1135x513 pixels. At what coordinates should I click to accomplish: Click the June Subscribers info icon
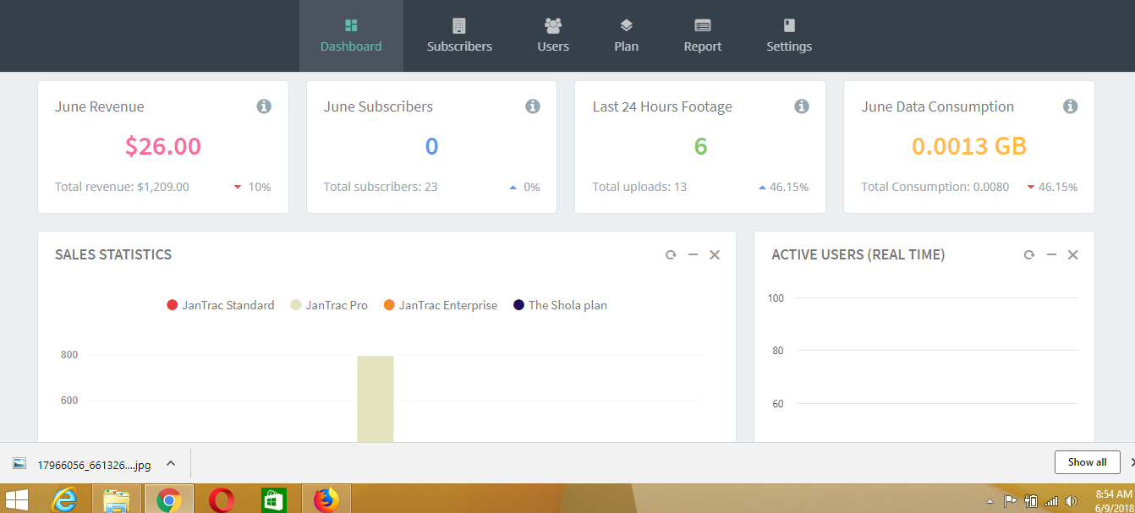click(x=533, y=106)
